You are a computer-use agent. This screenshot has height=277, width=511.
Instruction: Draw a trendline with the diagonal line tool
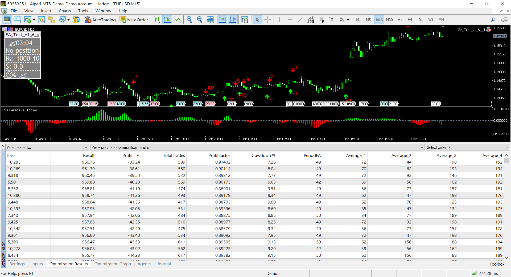pyautogui.click(x=300, y=20)
